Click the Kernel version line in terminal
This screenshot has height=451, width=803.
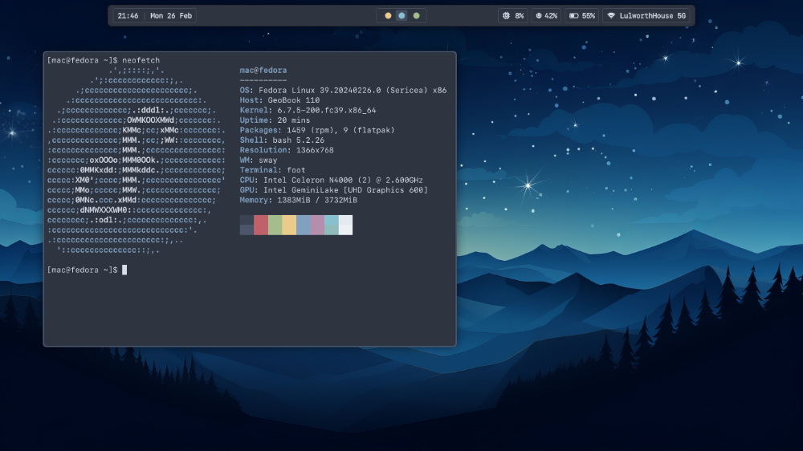[x=308, y=110]
